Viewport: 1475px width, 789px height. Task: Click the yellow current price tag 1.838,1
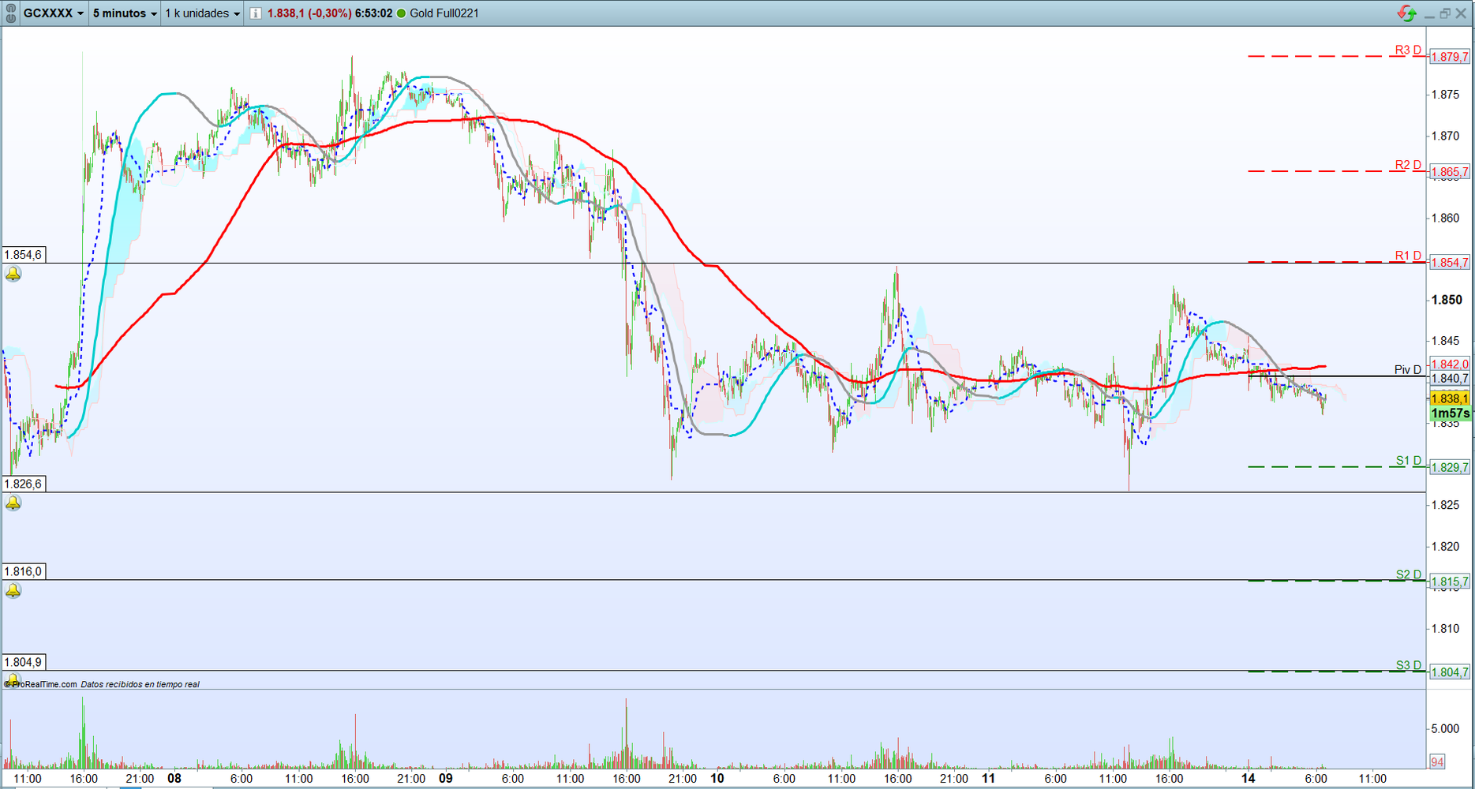[x=1450, y=399]
